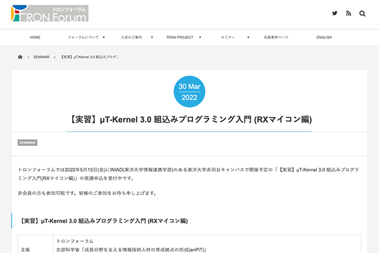Switch to the ENGLISH page
Screen dimensions: 379x253
[324, 37]
